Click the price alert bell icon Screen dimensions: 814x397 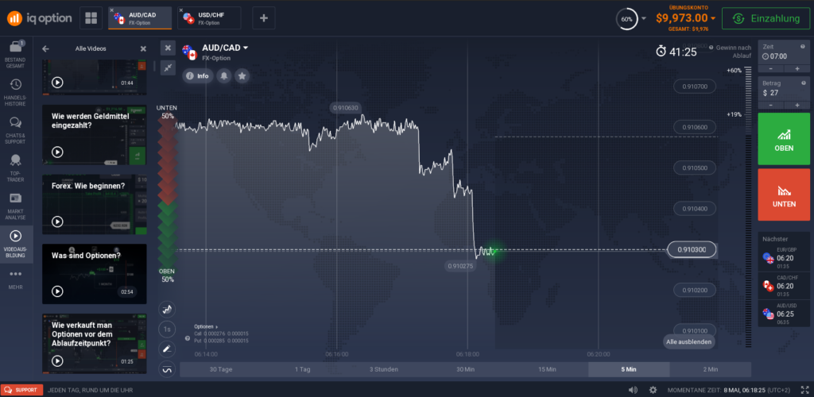223,76
